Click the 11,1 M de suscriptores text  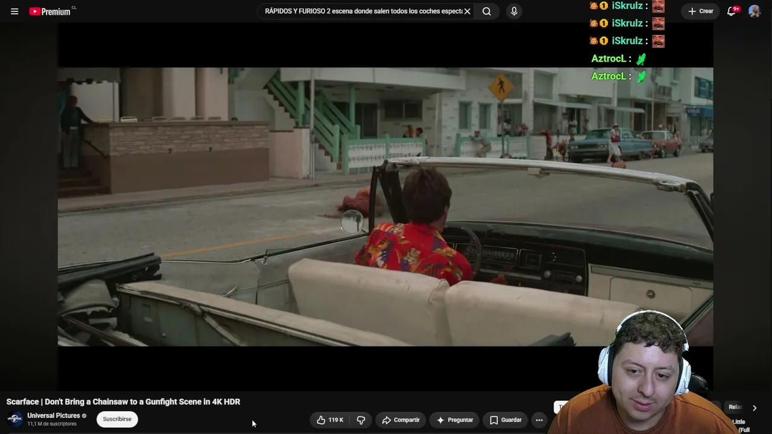(x=52, y=424)
